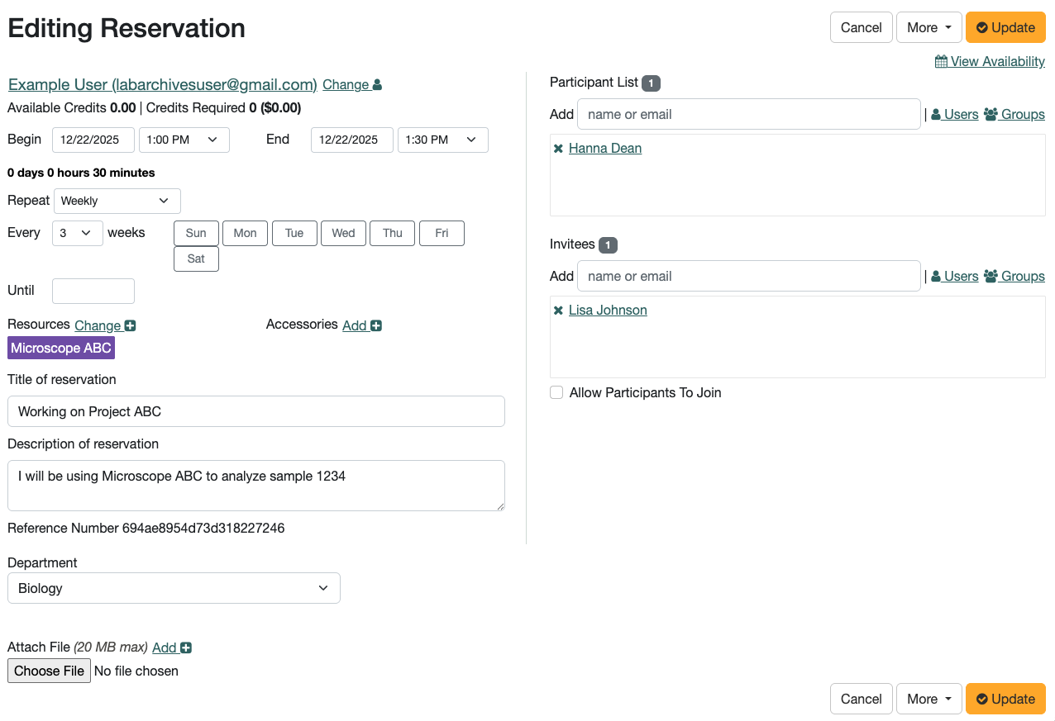Click the plus icon beside Accessories Add
Viewport: 1055px width, 721px height.
click(x=376, y=326)
